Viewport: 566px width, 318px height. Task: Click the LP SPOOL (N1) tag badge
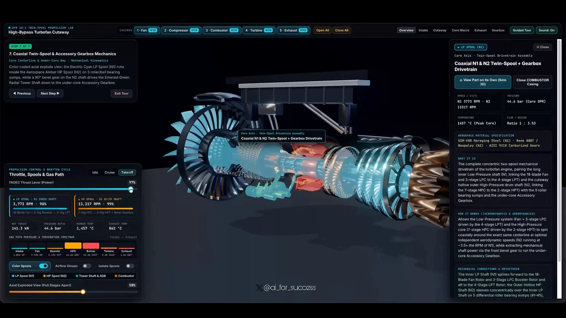[471, 47]
